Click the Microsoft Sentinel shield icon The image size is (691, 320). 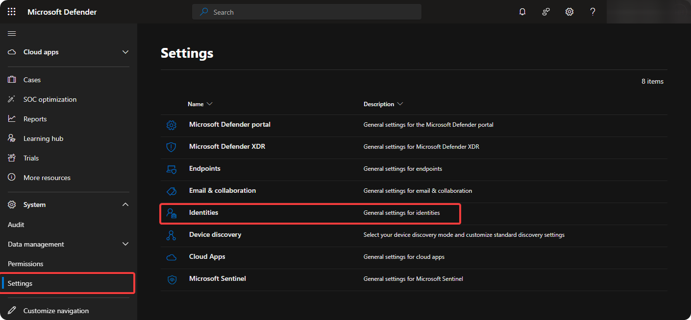click(171, 279)
